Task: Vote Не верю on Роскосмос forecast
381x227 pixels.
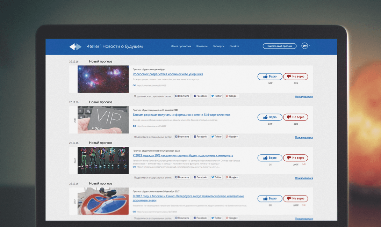Action: tap(295, 76)
